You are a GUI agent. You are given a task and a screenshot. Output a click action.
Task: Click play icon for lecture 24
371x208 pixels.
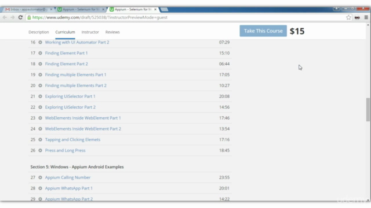tap(40, 129)
